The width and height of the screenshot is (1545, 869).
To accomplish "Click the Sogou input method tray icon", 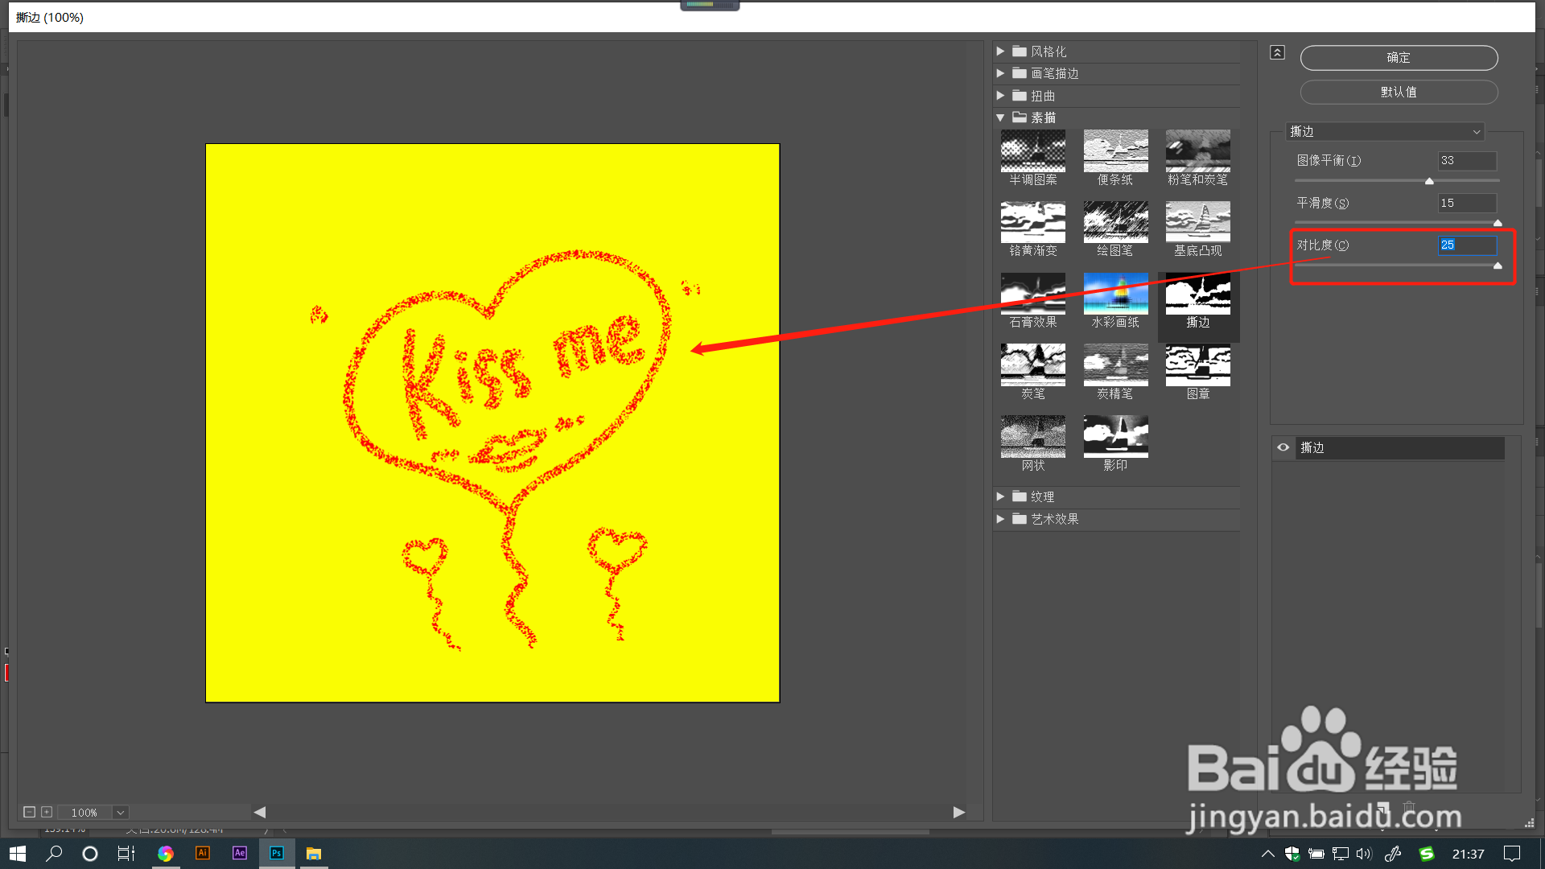I will coord(1427,854).
